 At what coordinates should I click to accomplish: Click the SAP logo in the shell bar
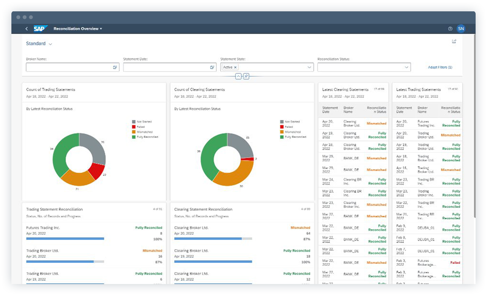(x=41, y=29)
